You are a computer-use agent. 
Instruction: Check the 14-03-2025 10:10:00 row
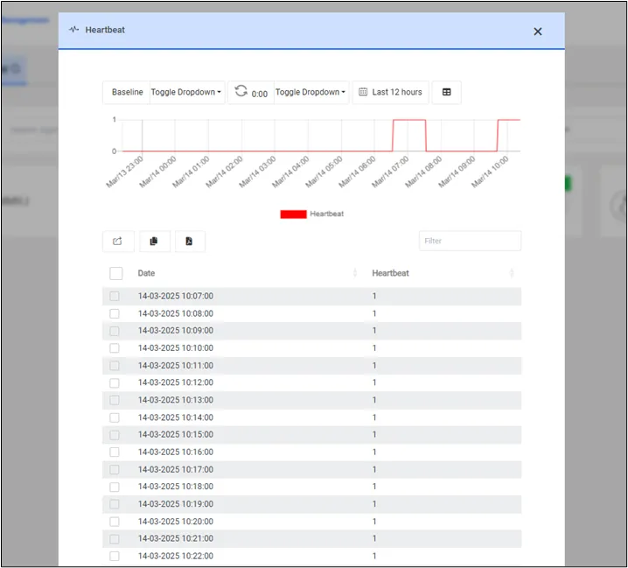[115, 348]
